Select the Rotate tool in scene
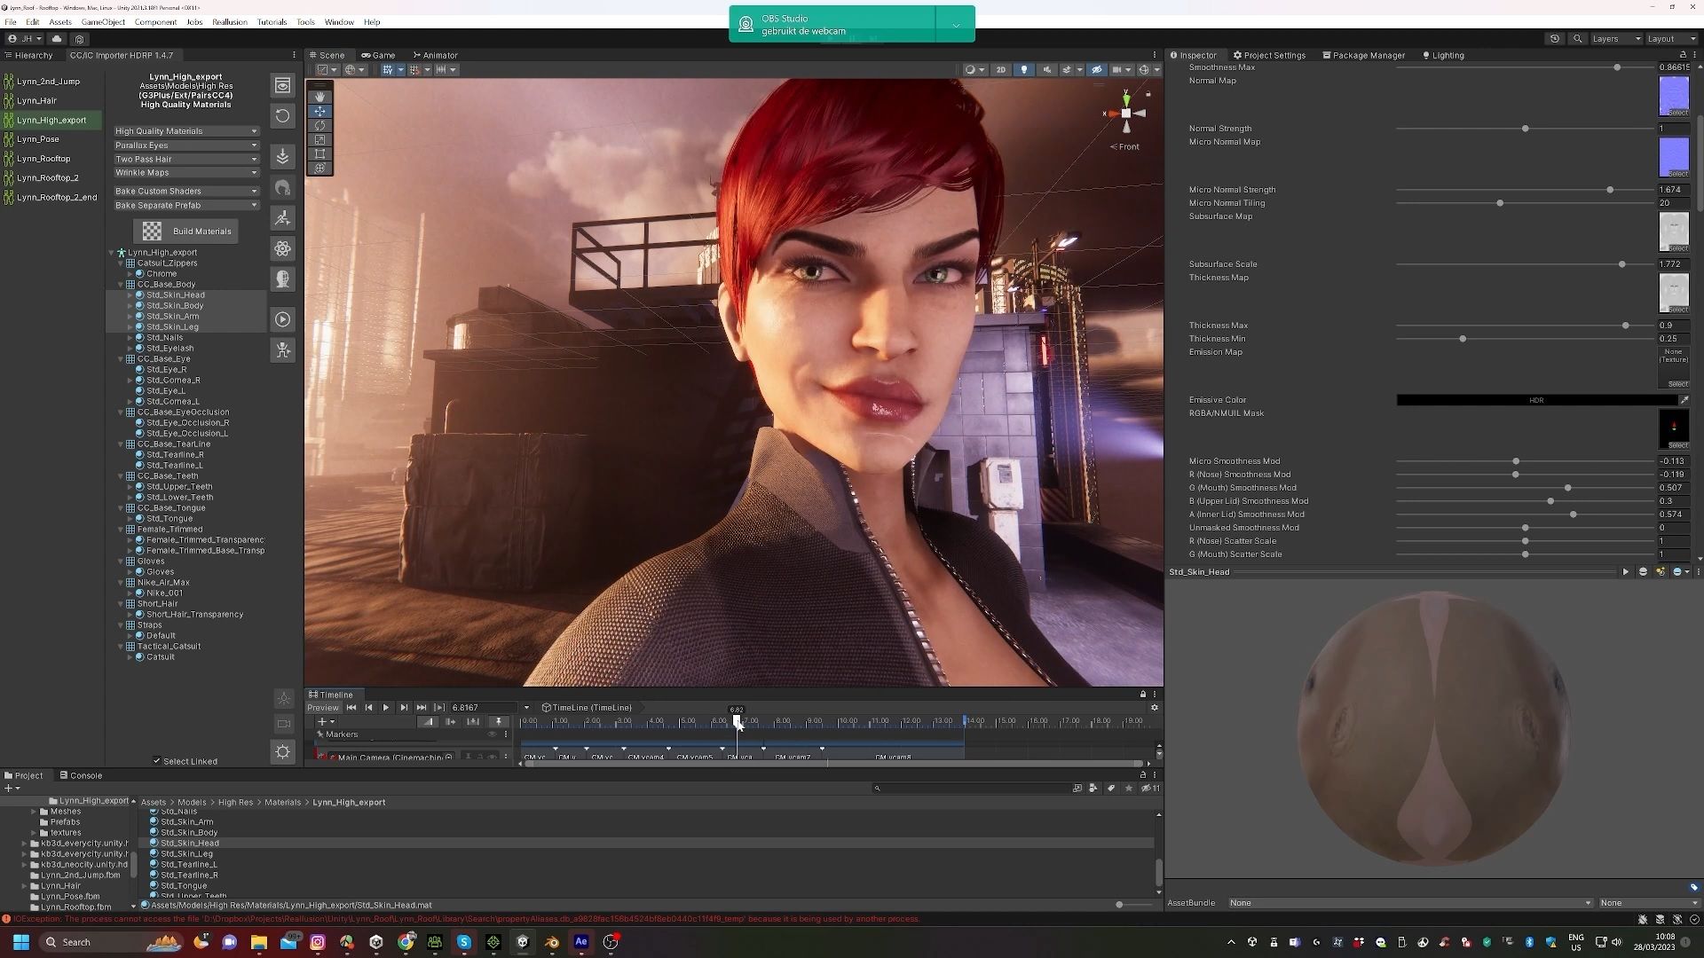Screen dimensions: 1704x958 (319, 125)
